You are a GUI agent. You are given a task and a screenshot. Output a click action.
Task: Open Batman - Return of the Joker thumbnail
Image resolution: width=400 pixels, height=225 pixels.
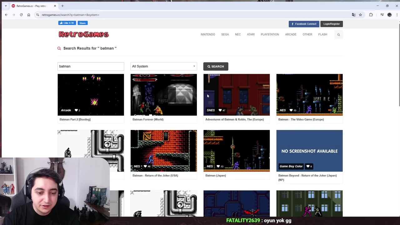tap(164, 151)
